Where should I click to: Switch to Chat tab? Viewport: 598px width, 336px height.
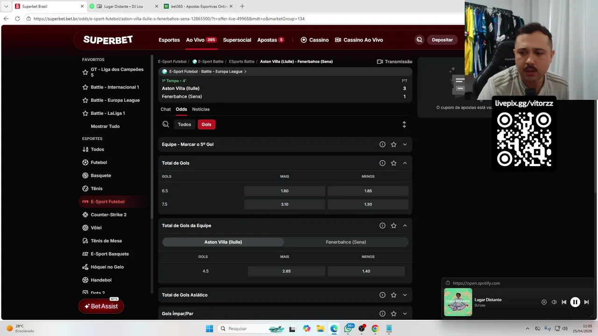coord(166,109)
